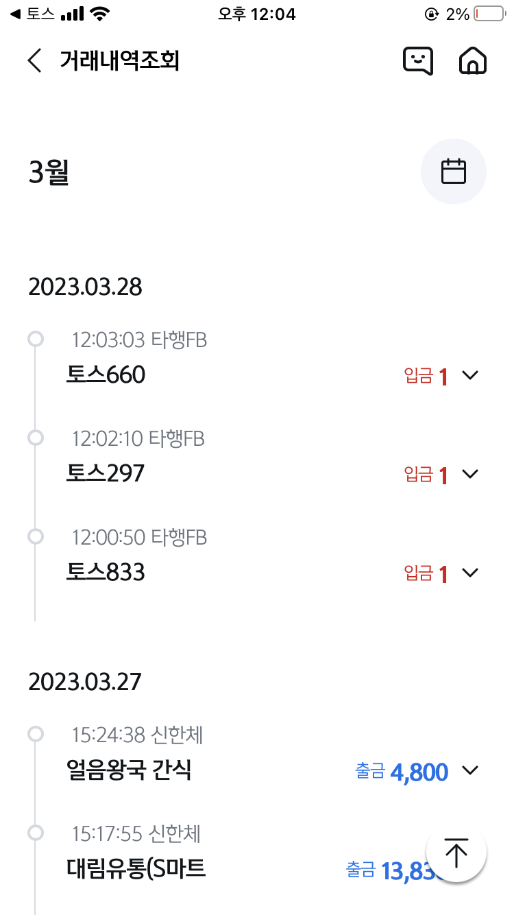Tap the 3월 month heading
The height and width of the screenshot is (915, 514).
coord(49,173)
